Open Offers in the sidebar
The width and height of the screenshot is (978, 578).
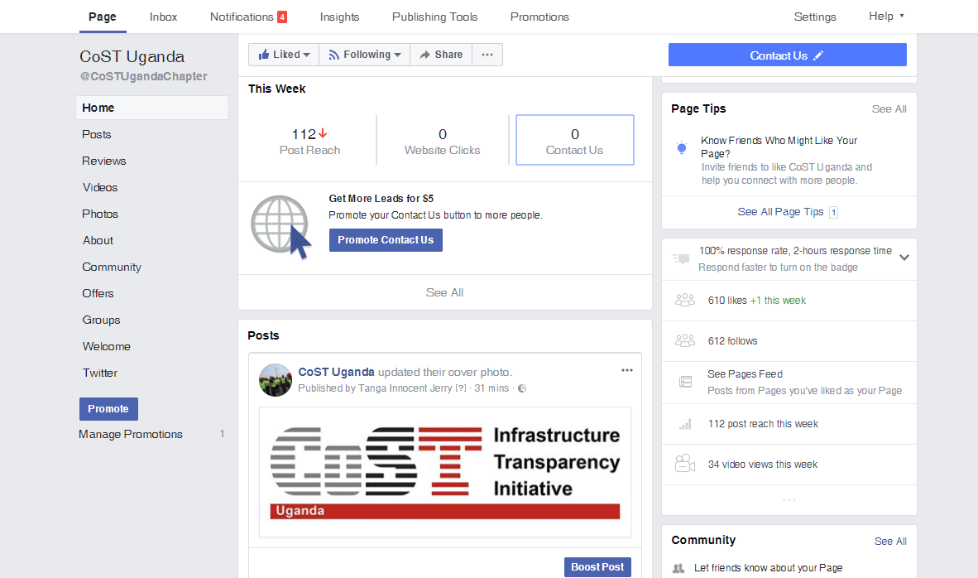point(98,293)
